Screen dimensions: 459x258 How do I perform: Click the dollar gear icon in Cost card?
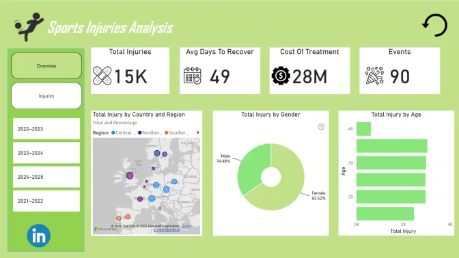[281, 76]
